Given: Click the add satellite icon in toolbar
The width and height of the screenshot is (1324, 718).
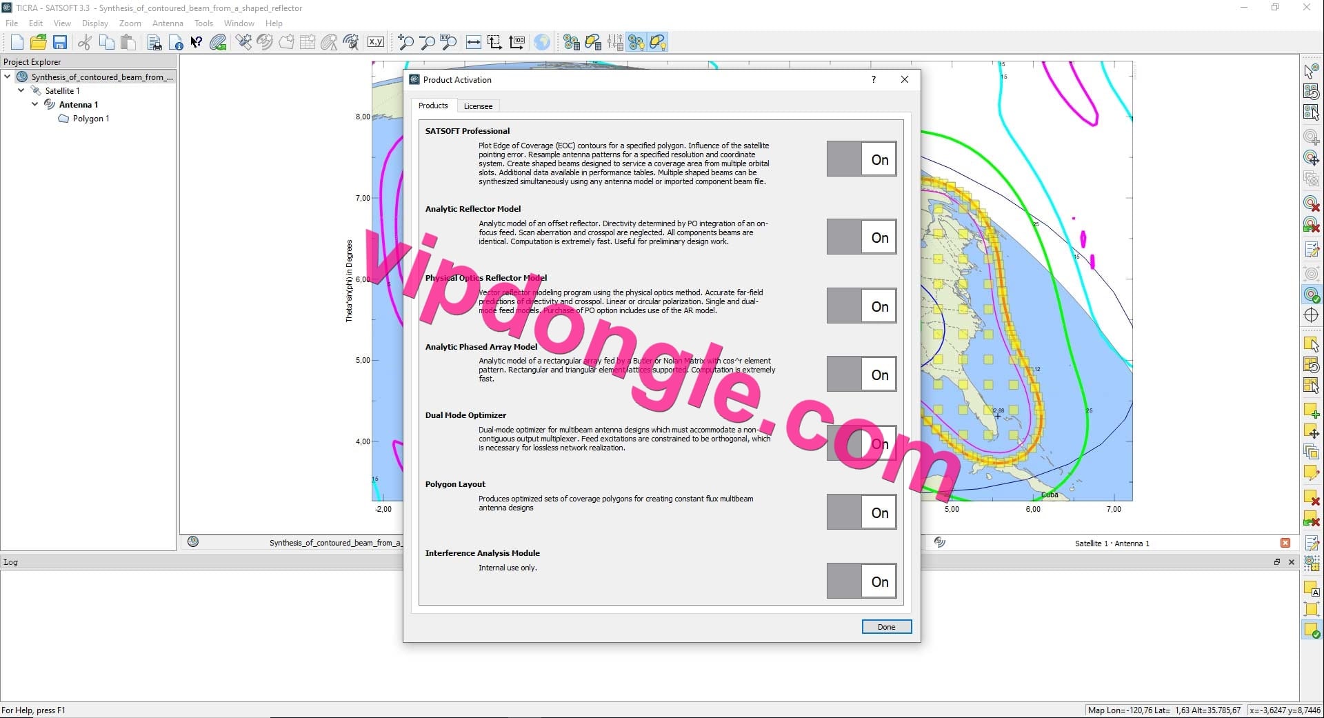Looking at the screenshot, I should tap(243, 43).
